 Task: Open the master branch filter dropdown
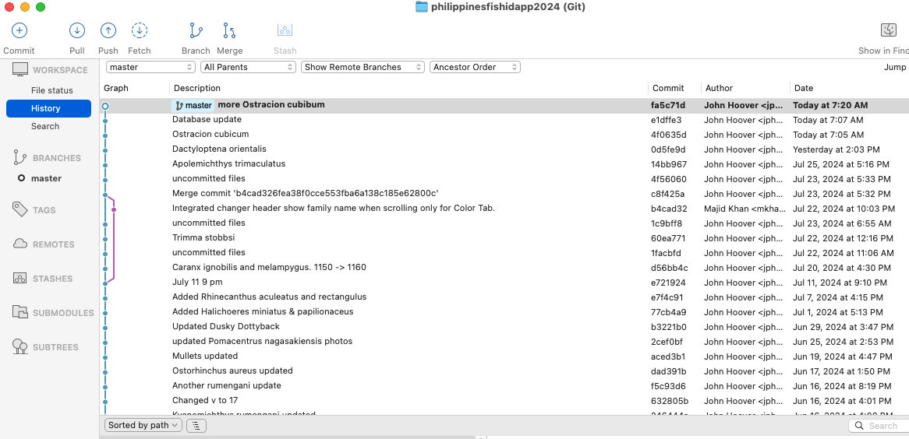(150, 67)
